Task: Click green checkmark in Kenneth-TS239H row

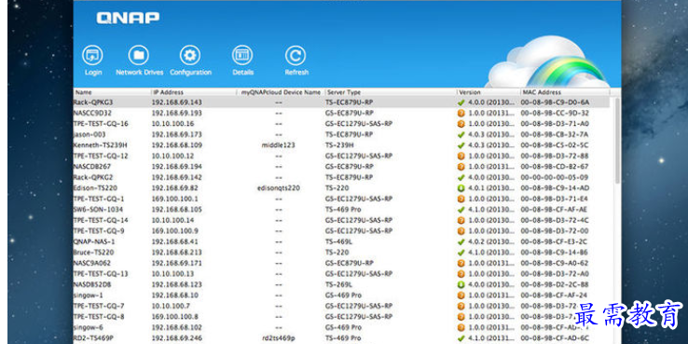Action: (x=461, y=145)
